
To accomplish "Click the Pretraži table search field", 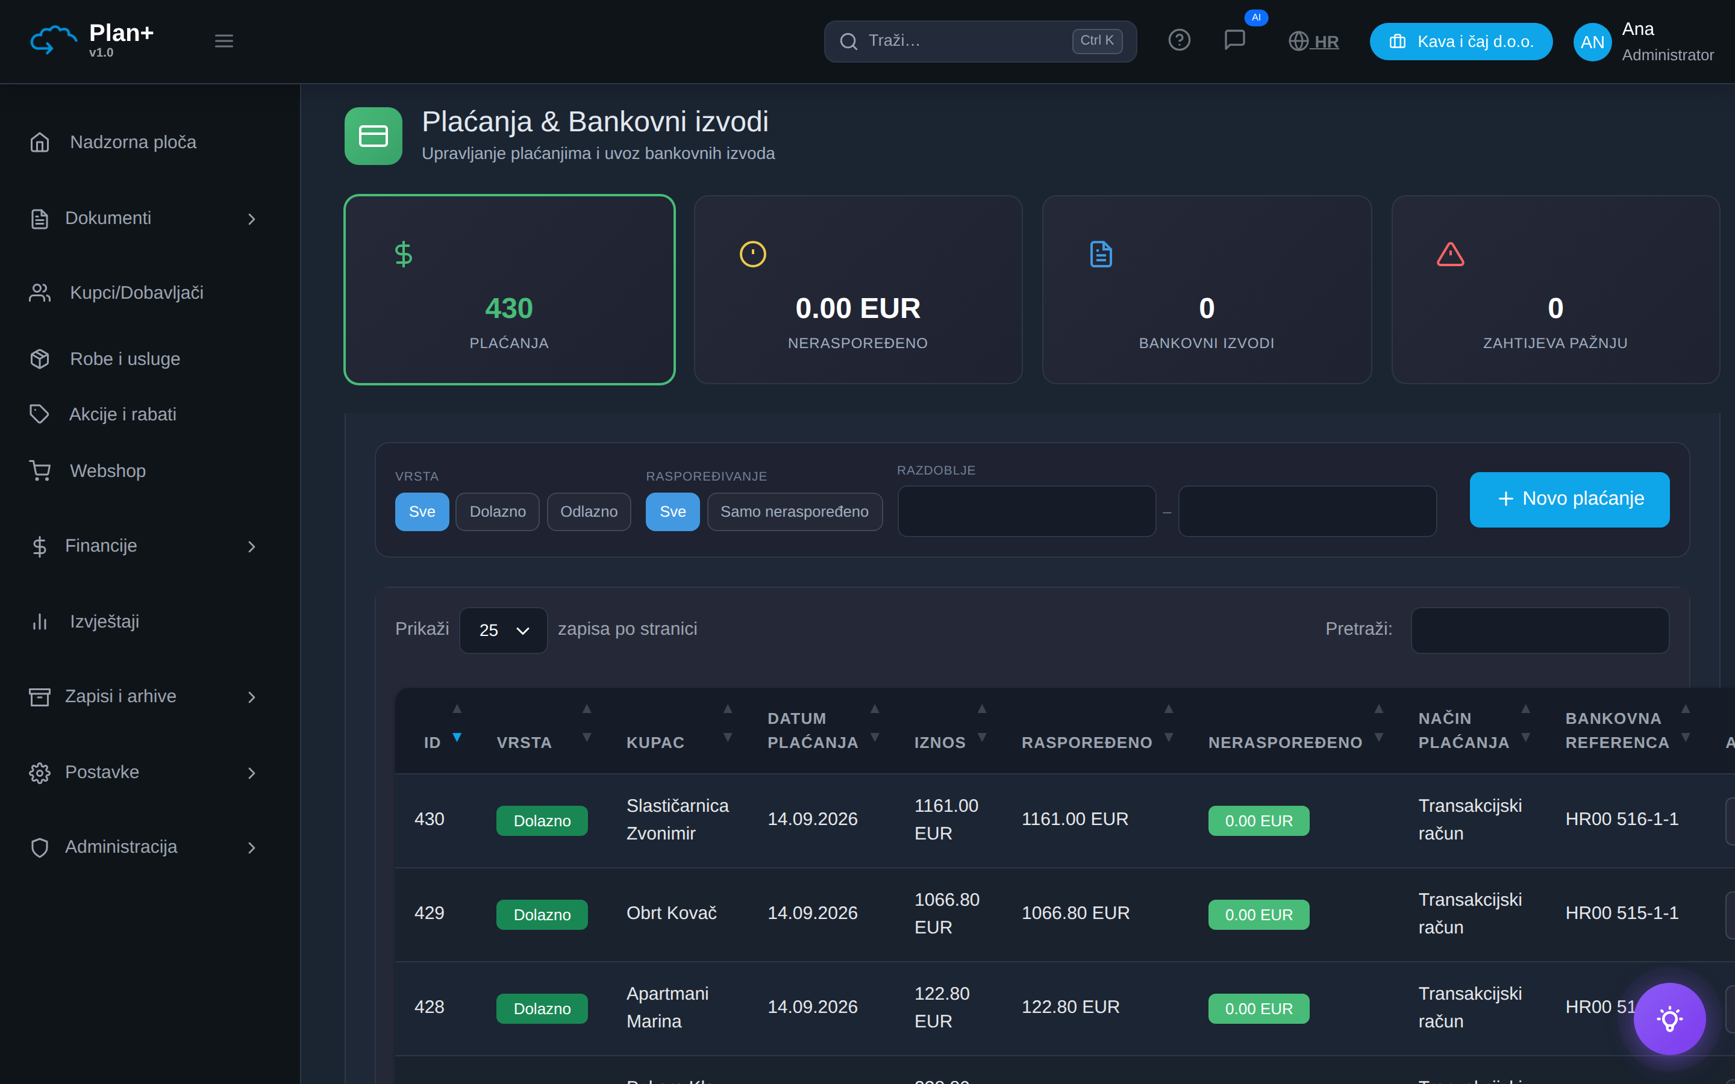I will coord(1539,630).
